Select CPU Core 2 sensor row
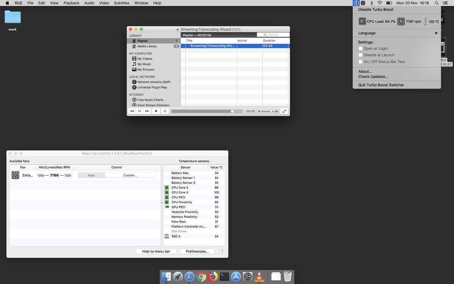 pyautogui.click(x=194, y=187)
